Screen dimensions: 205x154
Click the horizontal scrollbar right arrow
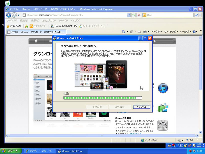click(197, 136)
